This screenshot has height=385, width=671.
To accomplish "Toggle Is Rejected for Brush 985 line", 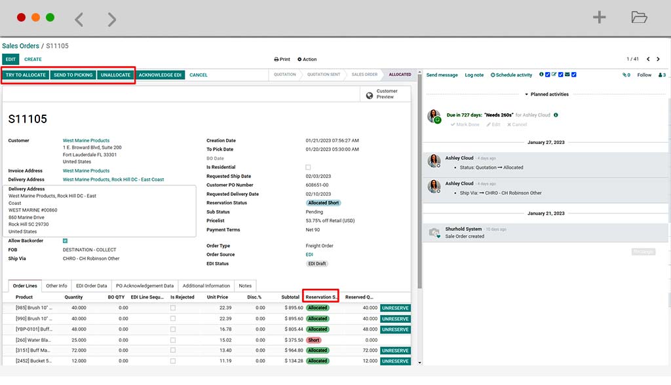I will click(x=173, y=308).
